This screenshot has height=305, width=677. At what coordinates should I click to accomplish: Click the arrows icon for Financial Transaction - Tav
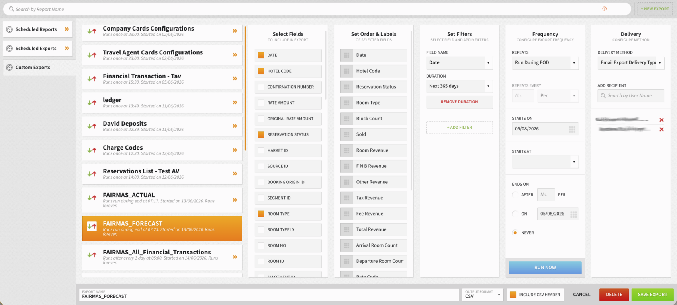tap(92, 79)
